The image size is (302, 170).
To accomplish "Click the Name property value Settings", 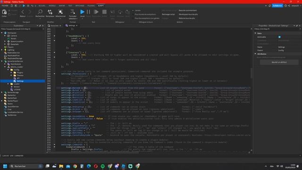I will click(281, 47).
